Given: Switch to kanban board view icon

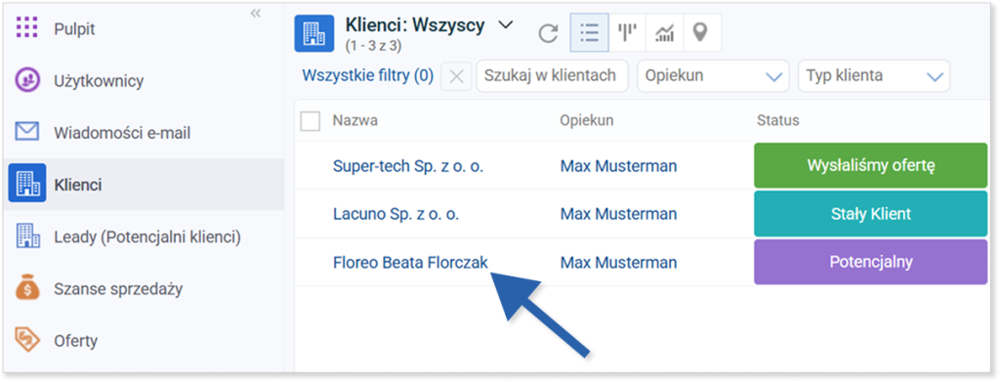Looking at the screenshot, I should coord(628,32).
